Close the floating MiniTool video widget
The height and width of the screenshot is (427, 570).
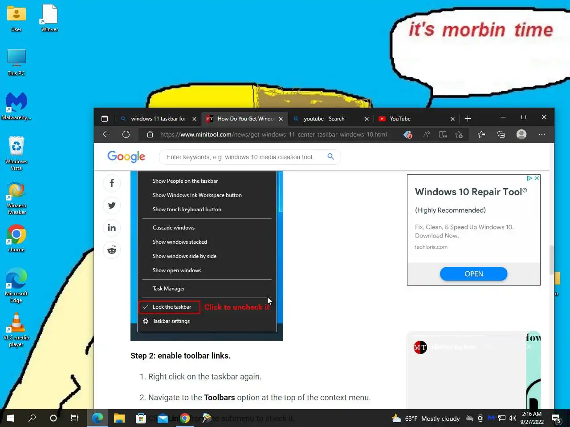528,346
